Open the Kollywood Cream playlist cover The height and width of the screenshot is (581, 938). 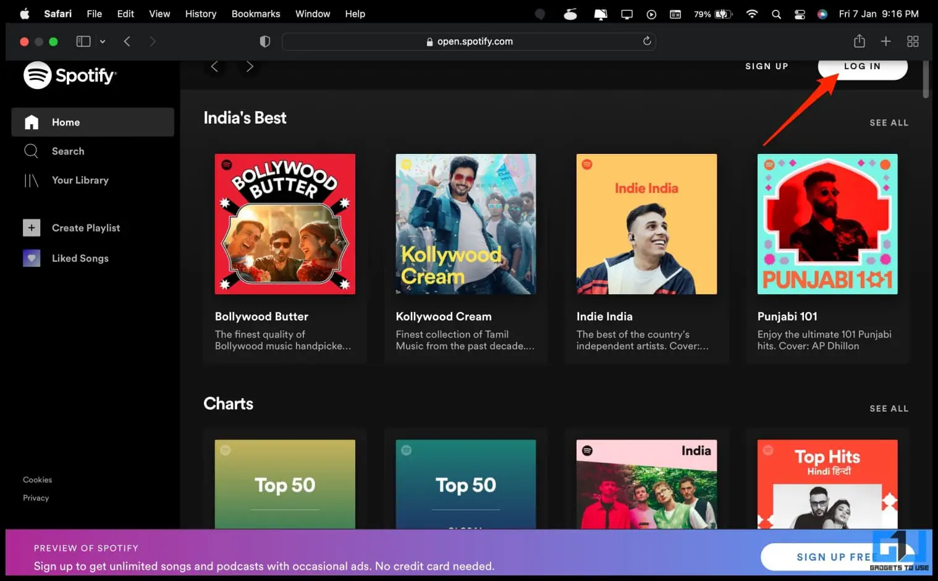pos(466,224)
